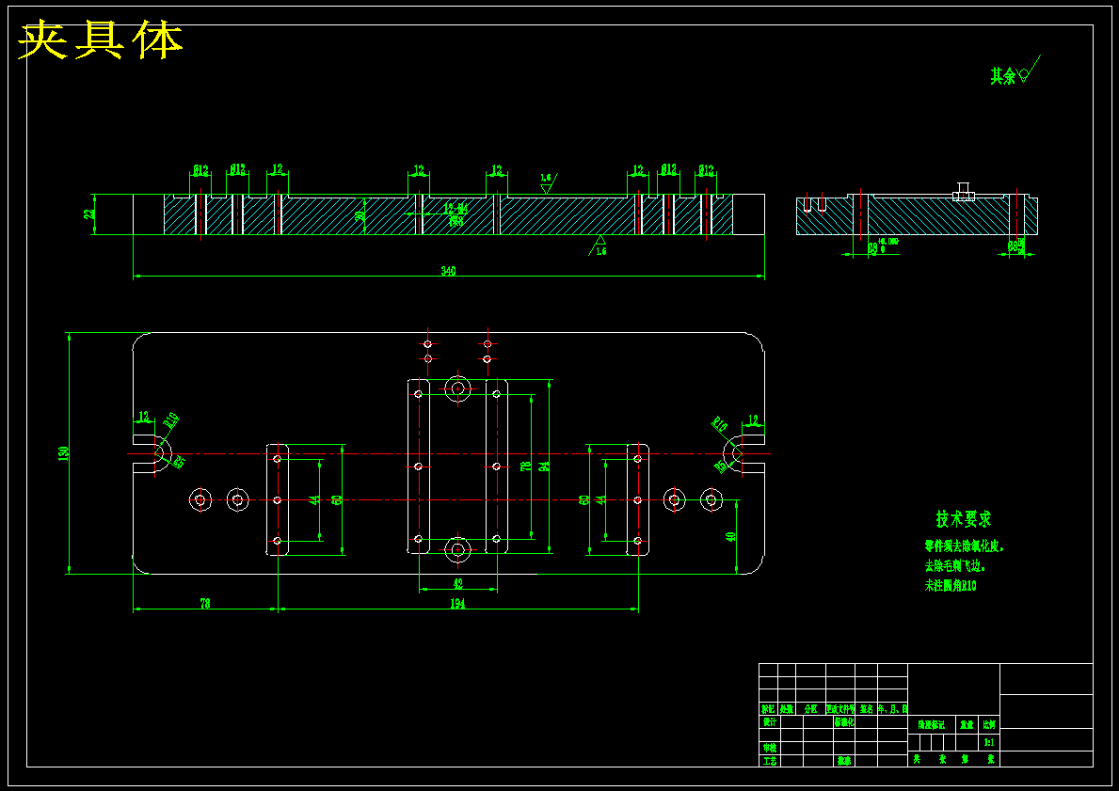Screen dimensions: 1119x791
Task: Select the yellow 夹具体 title text
Action: point(101,40)
